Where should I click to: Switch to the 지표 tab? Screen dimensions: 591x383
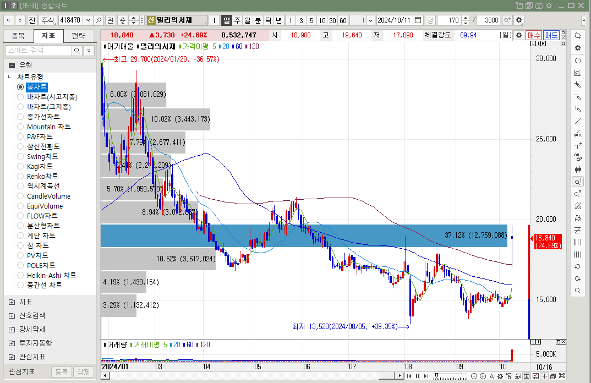tap(48, 36)
